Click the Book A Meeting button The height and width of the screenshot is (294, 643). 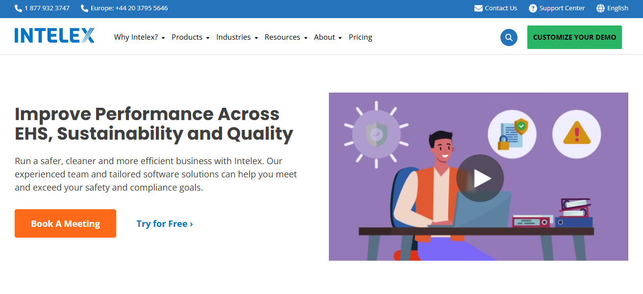(x=65, y=223)
